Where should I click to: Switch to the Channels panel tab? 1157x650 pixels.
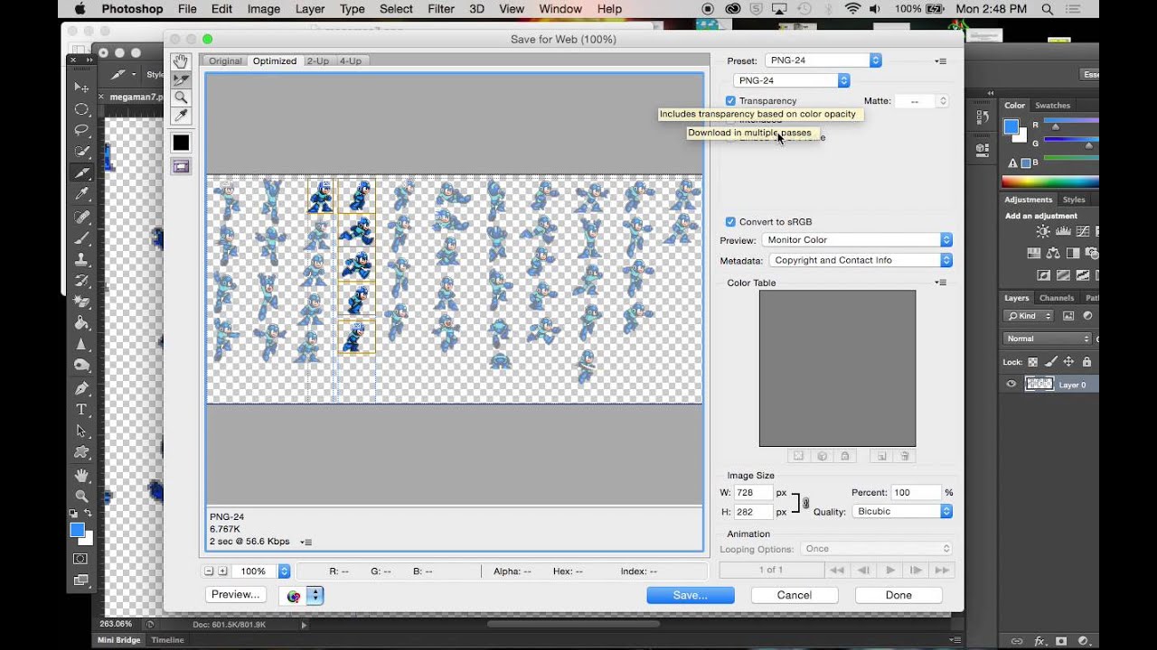pyautogui.click(x=1057, y=298)
